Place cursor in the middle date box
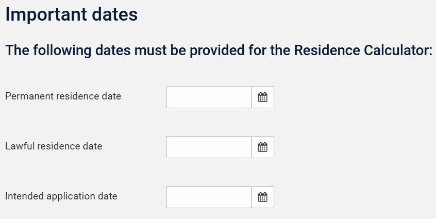This screenshot has width=436, height=219. (208, 147)
